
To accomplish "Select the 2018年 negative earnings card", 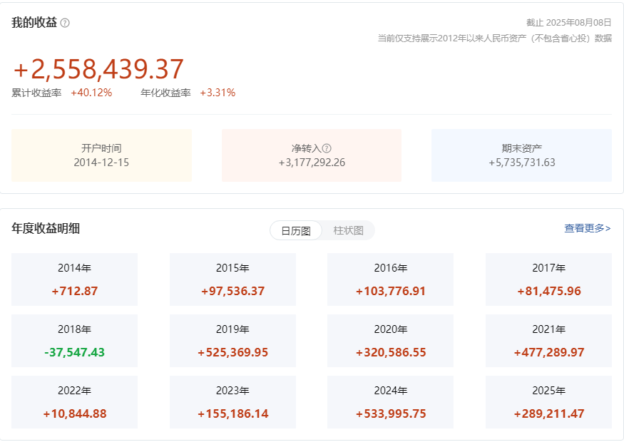I will [74, 341].
